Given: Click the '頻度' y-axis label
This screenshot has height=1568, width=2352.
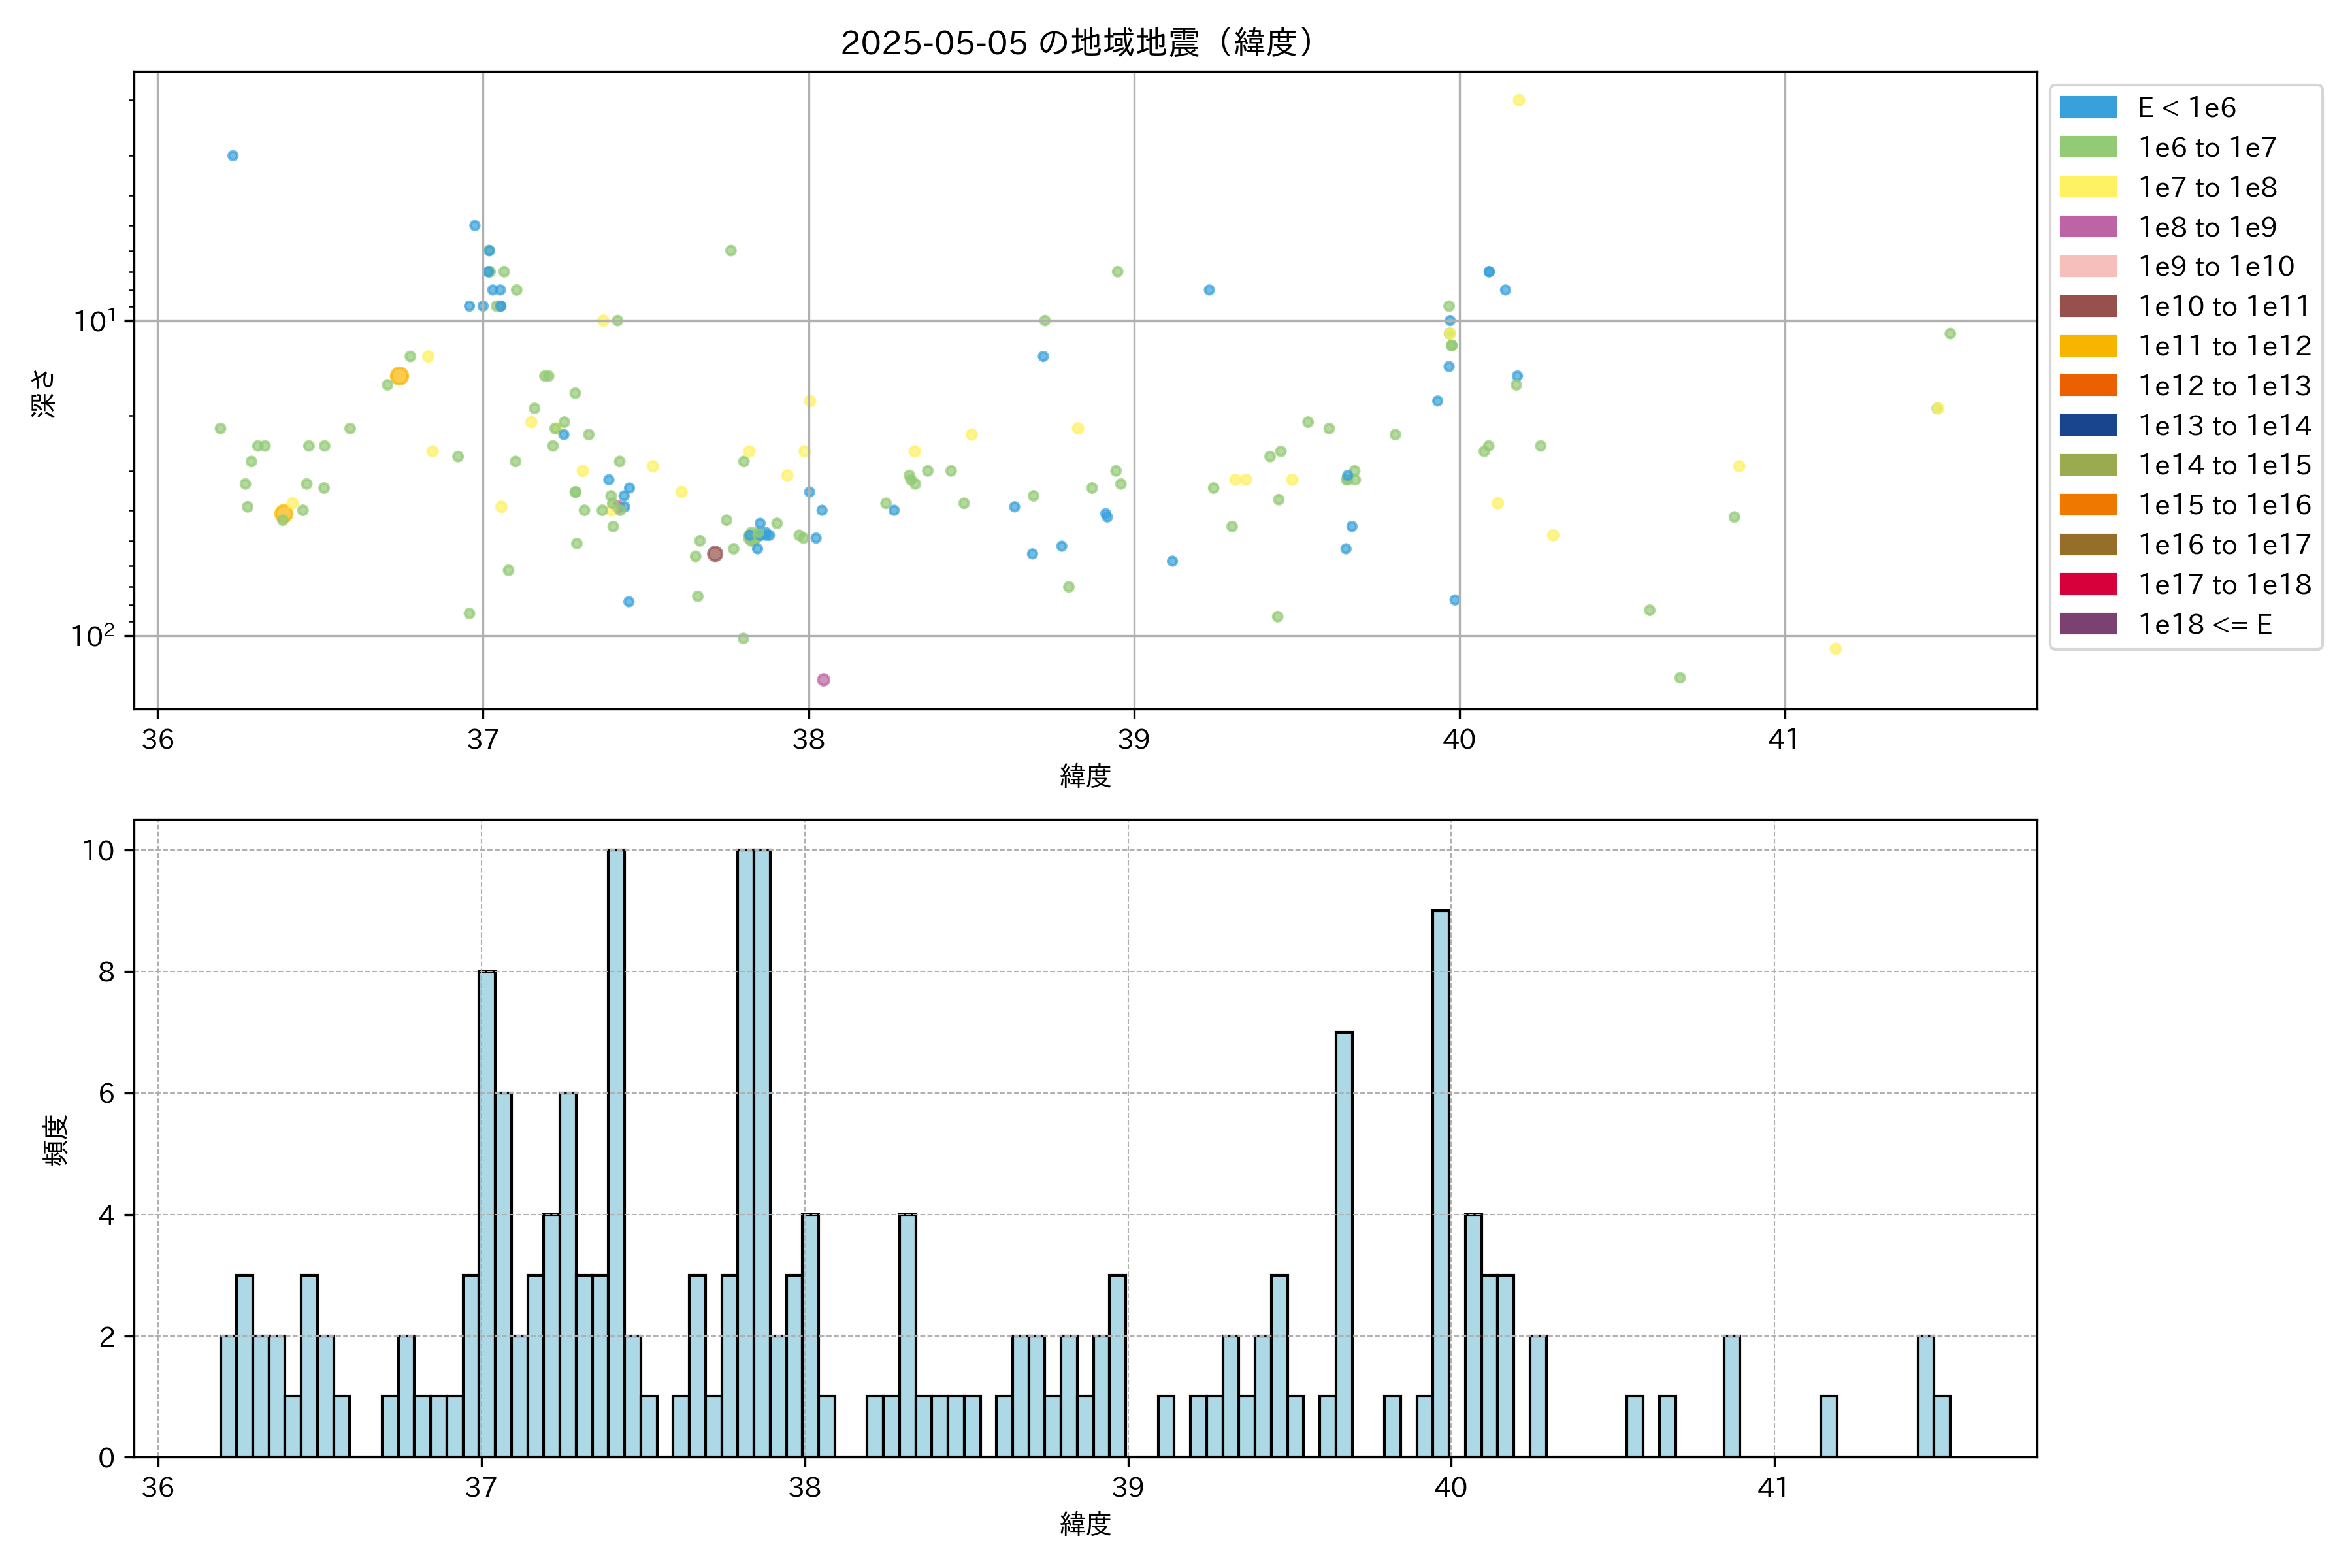Looking at the screenshot, I should coord(56,1140).
